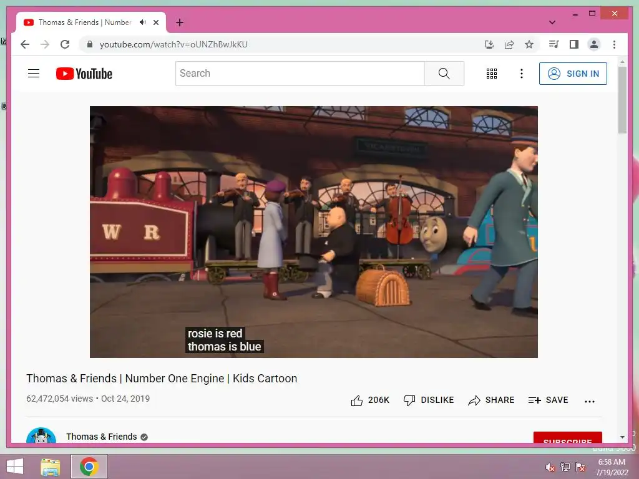View site security lock information
The height and width of the screenshot is (479, 639).
click(90, 44)
